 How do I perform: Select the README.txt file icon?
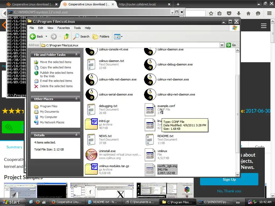pos(150,139)
